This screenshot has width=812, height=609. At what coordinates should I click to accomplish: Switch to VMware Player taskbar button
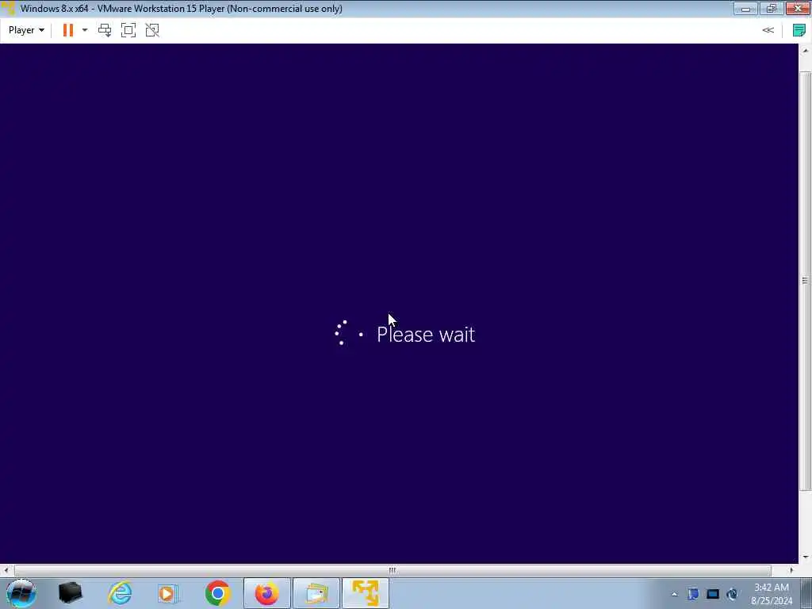366,593
